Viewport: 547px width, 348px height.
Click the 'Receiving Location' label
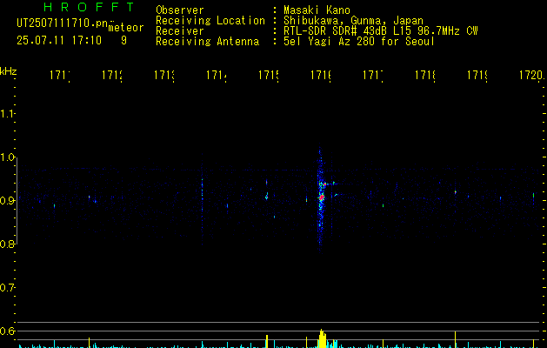click(210, 21)
